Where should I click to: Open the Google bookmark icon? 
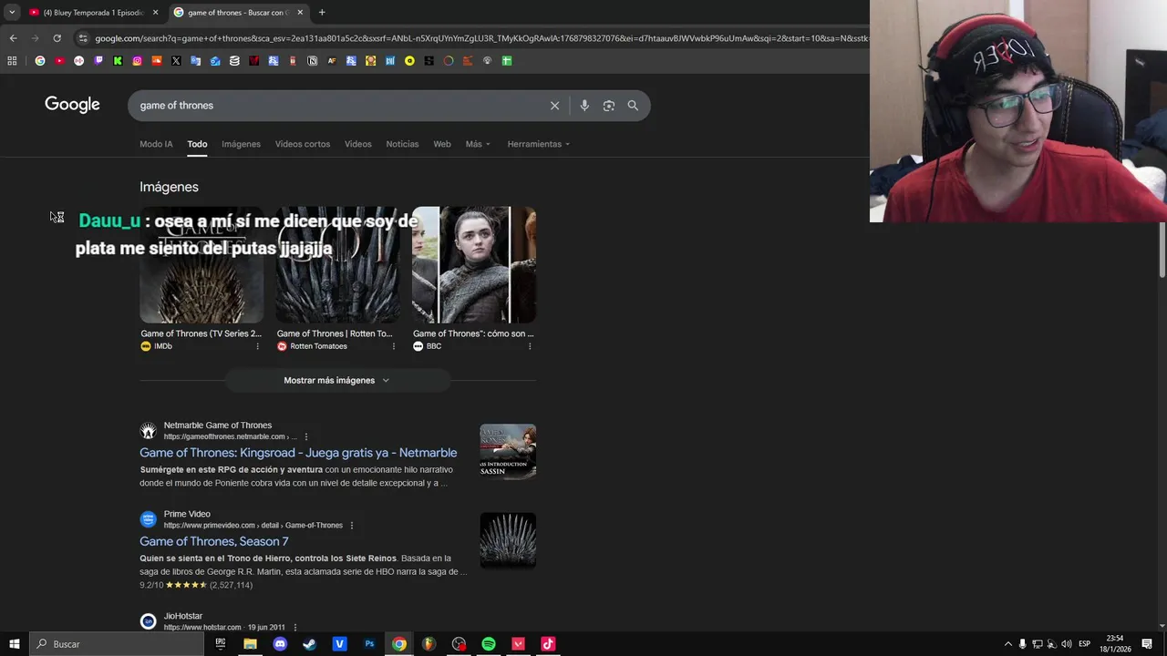click(x=40, y=61)
